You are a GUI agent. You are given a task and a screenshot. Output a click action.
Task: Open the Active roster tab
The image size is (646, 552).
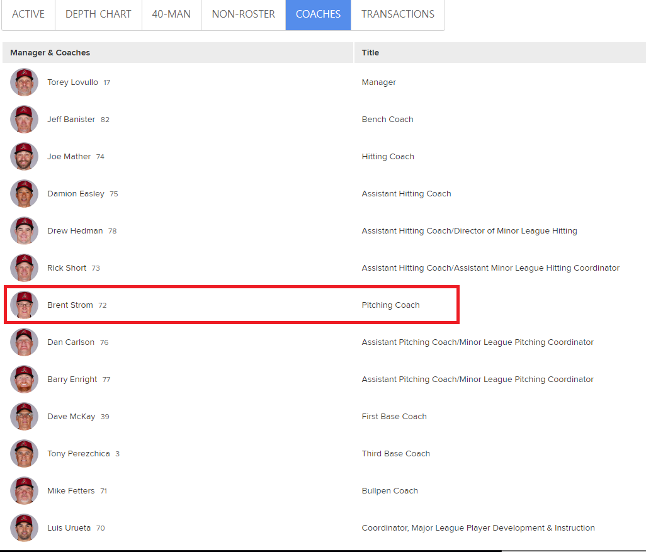pos(28,14)
